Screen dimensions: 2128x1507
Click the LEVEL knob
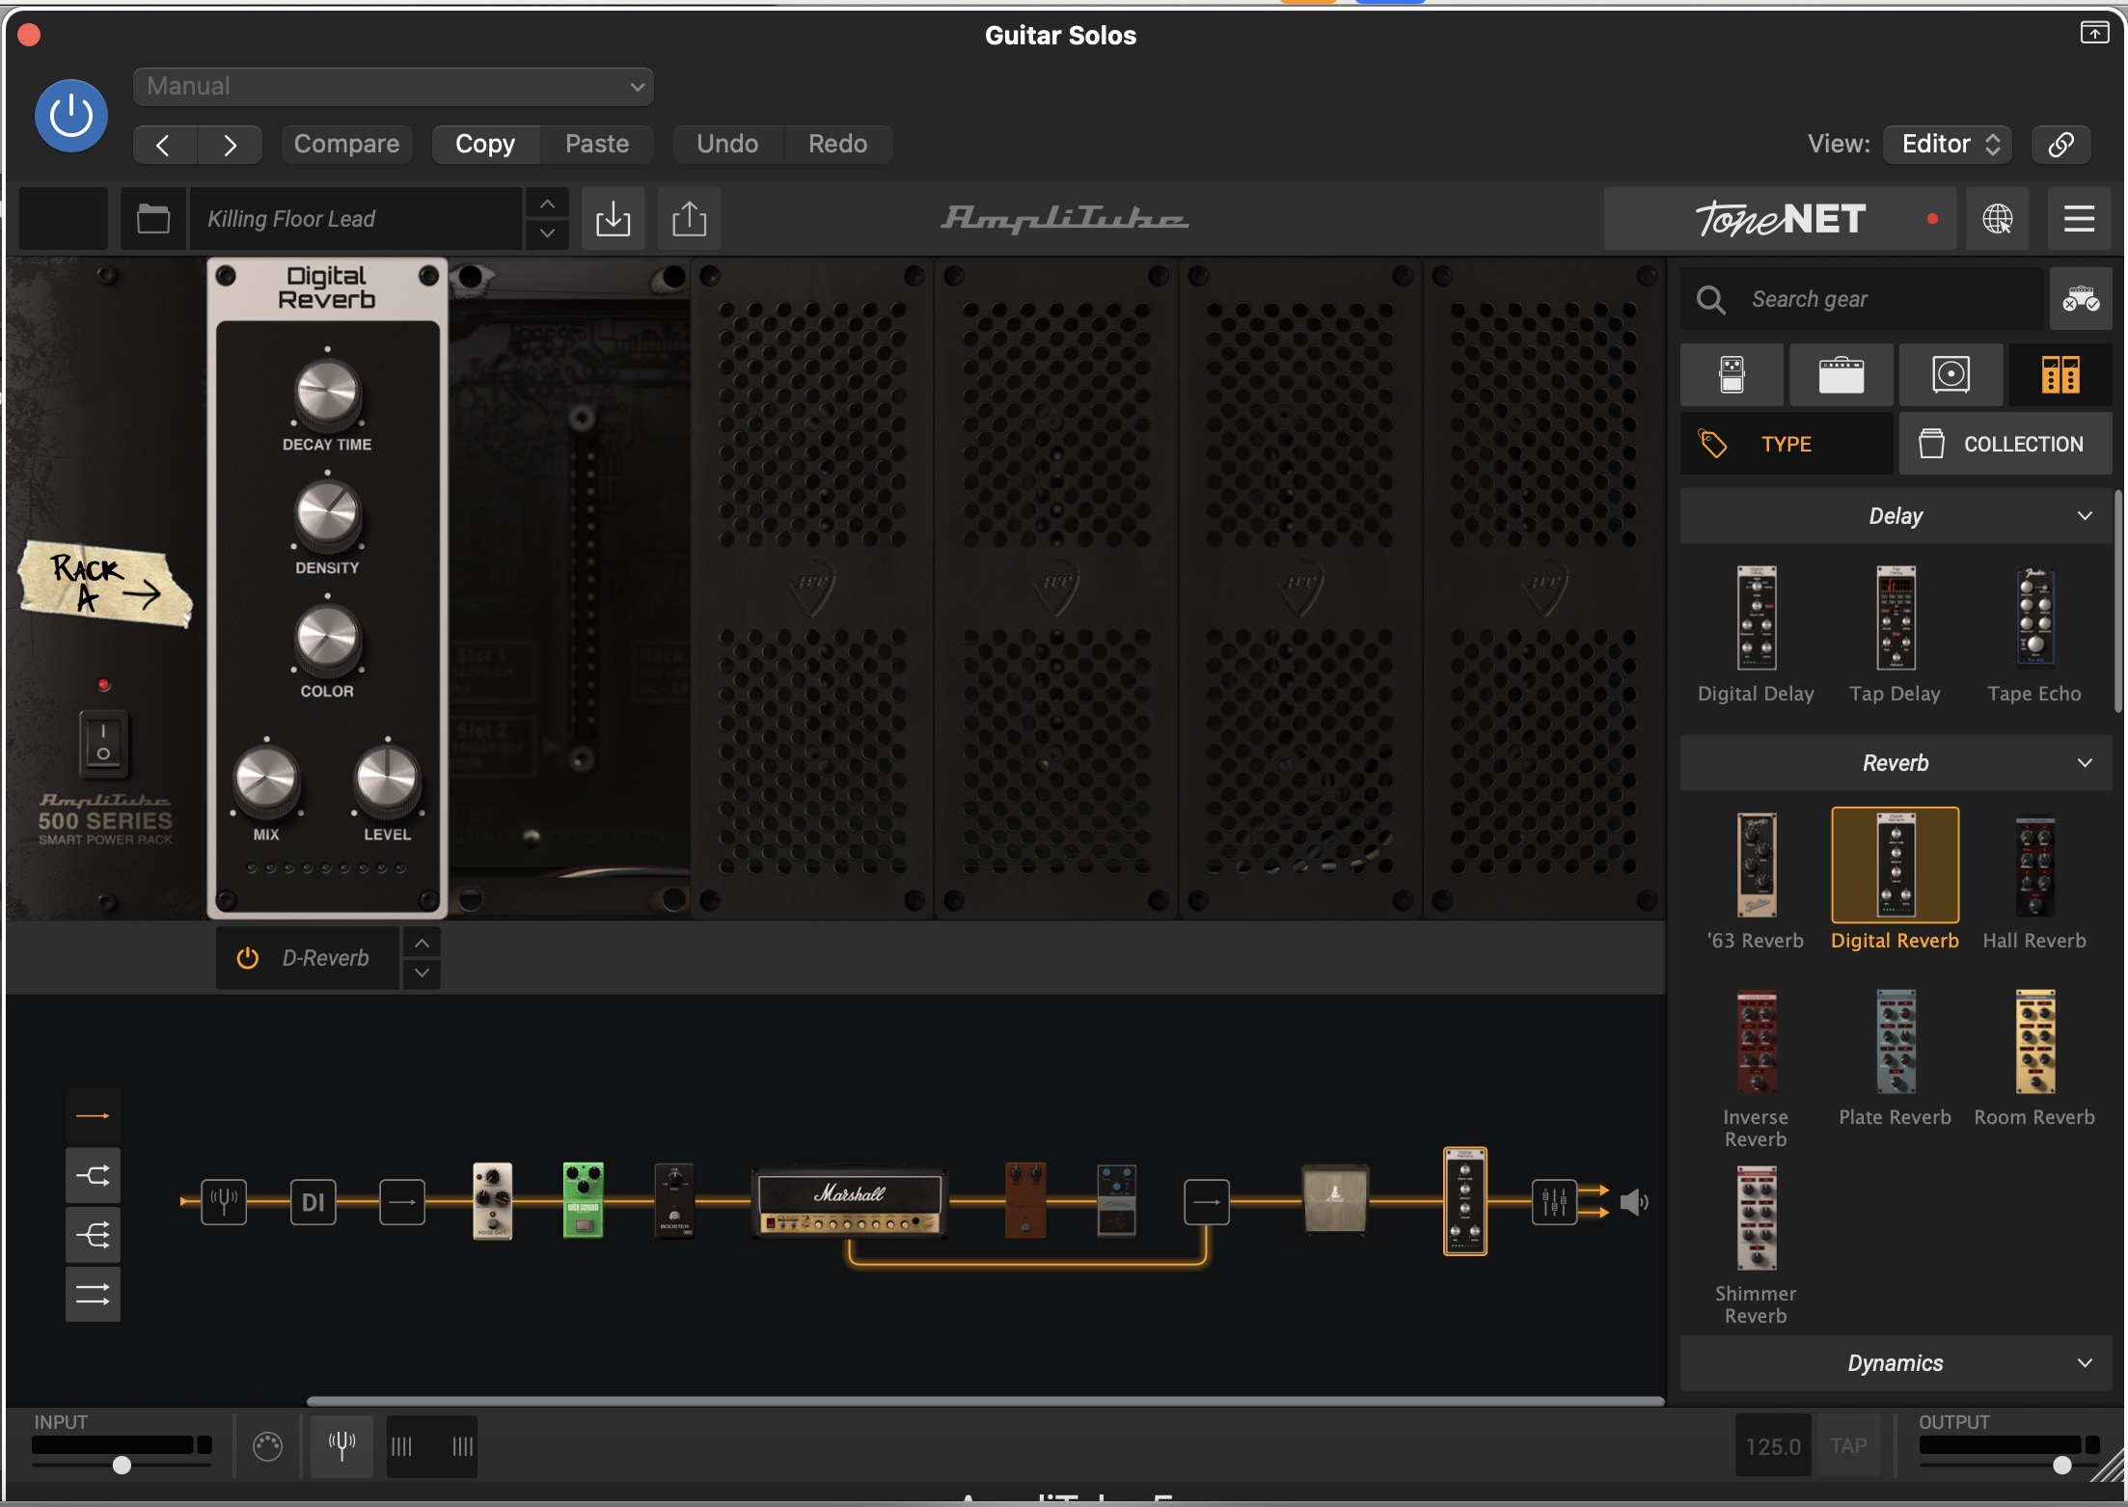[x=387, y=780]
